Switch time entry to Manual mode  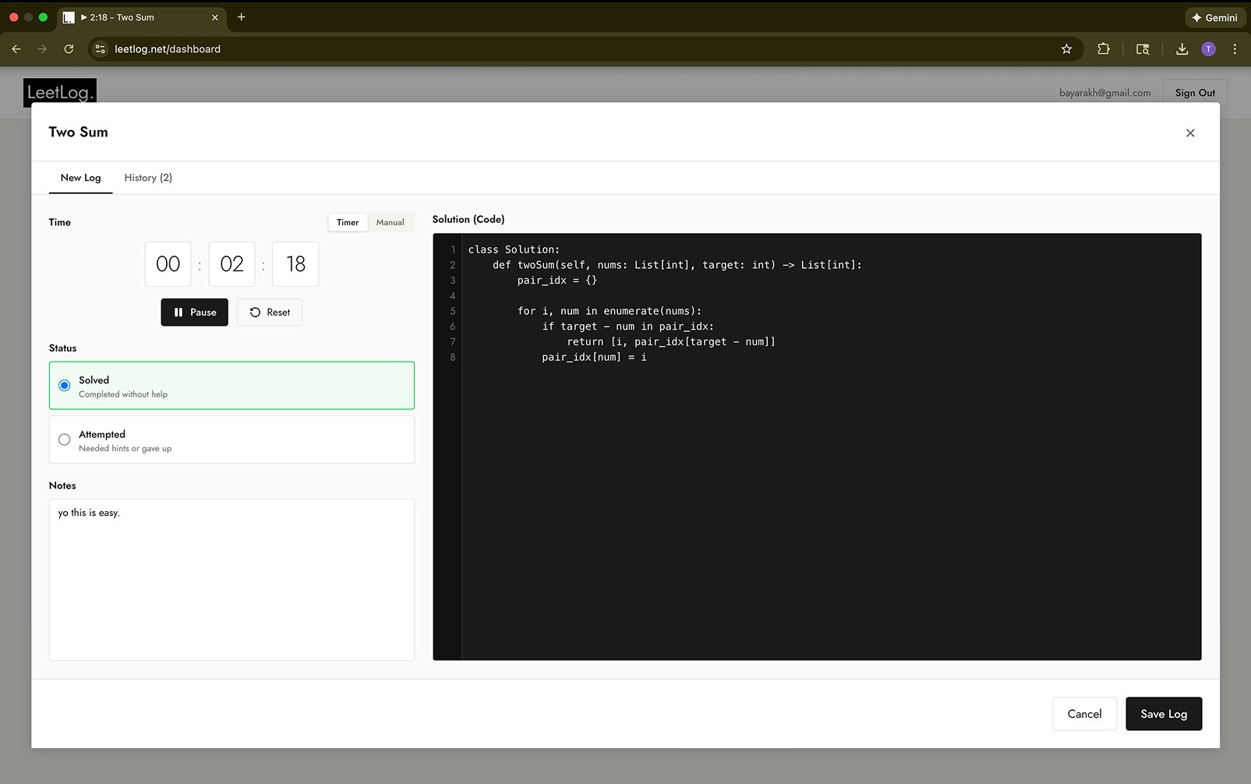point(390,222)
